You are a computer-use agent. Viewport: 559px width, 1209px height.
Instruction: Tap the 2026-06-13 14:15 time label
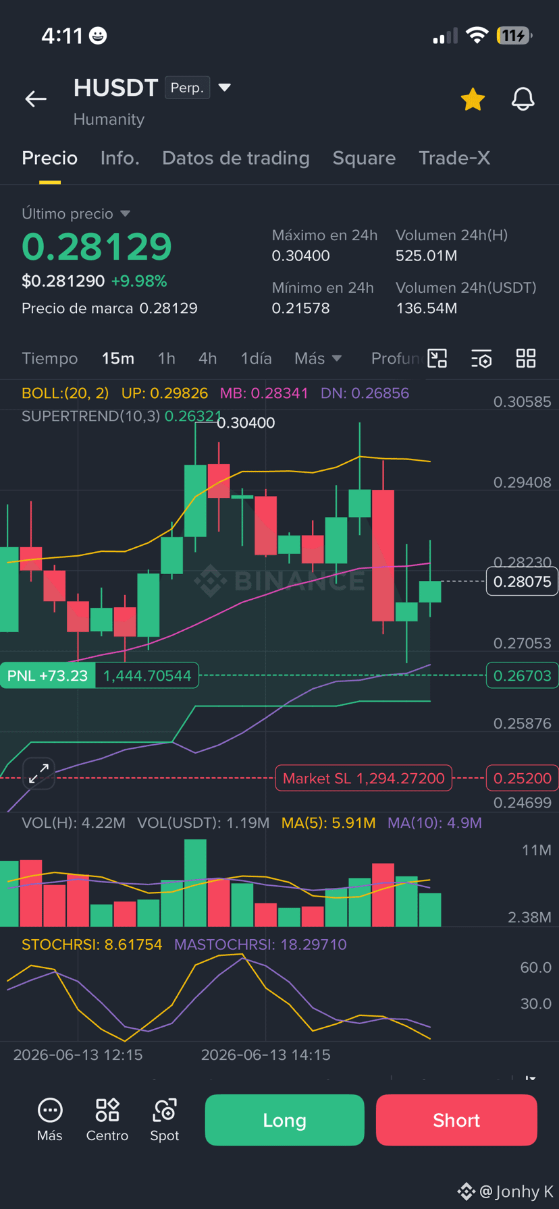[x=265, y=1055]
